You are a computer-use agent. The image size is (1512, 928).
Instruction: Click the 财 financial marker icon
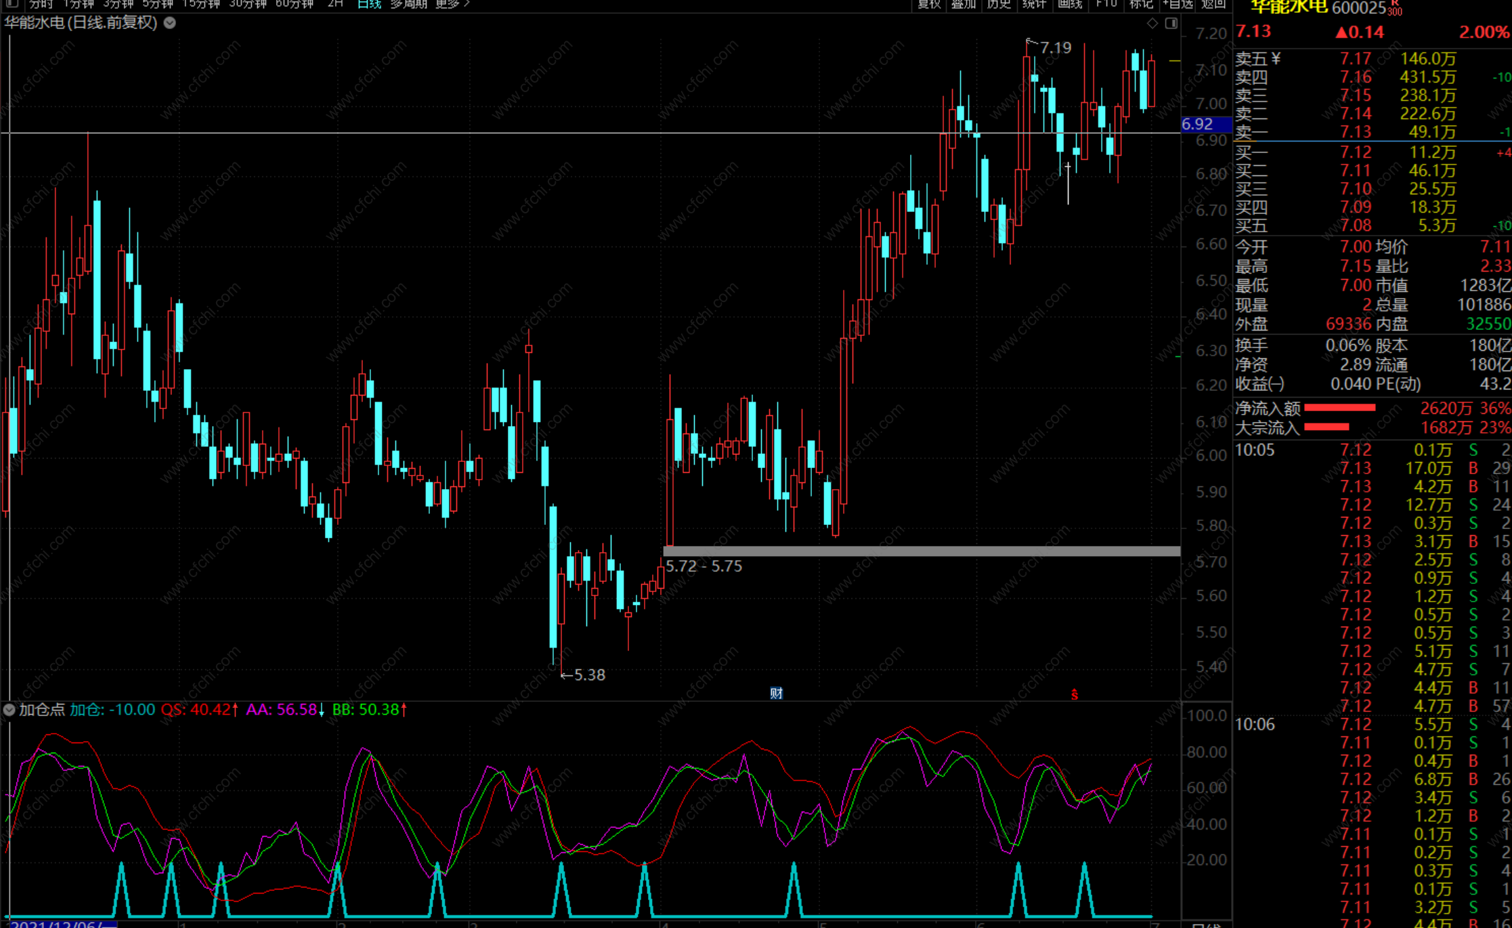pyautogui.click(x=776, y=693)
